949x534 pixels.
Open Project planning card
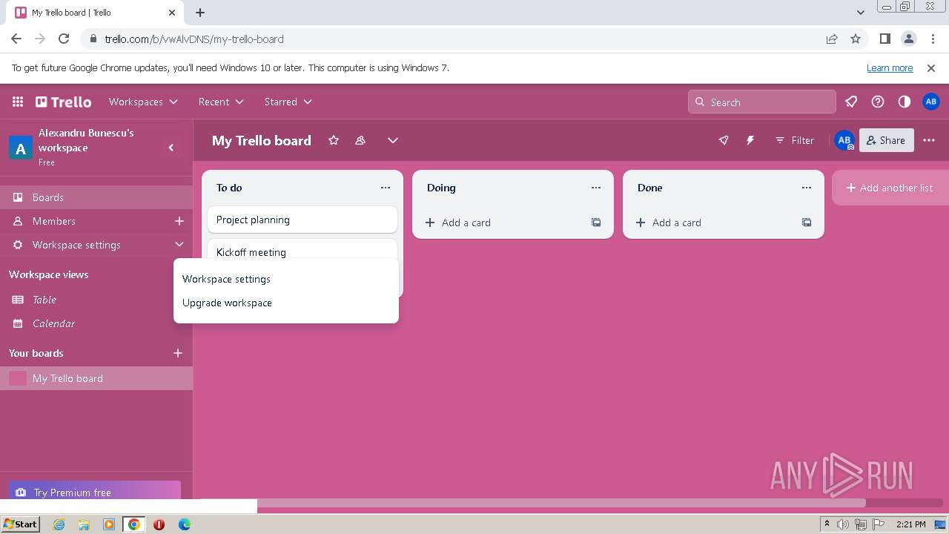click(x=302, y=220)
